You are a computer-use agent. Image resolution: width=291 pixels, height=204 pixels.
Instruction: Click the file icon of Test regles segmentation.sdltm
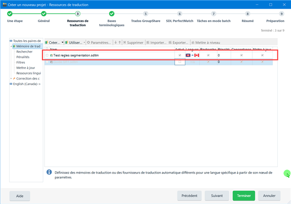pos(51,55)
